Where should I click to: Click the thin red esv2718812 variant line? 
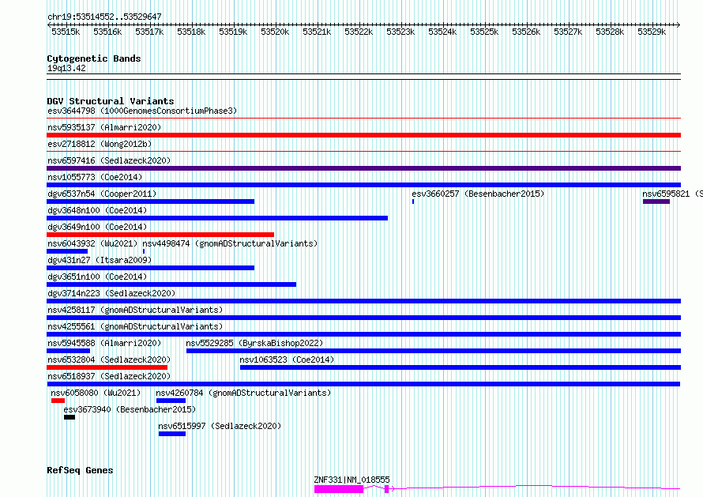(363, 152)
